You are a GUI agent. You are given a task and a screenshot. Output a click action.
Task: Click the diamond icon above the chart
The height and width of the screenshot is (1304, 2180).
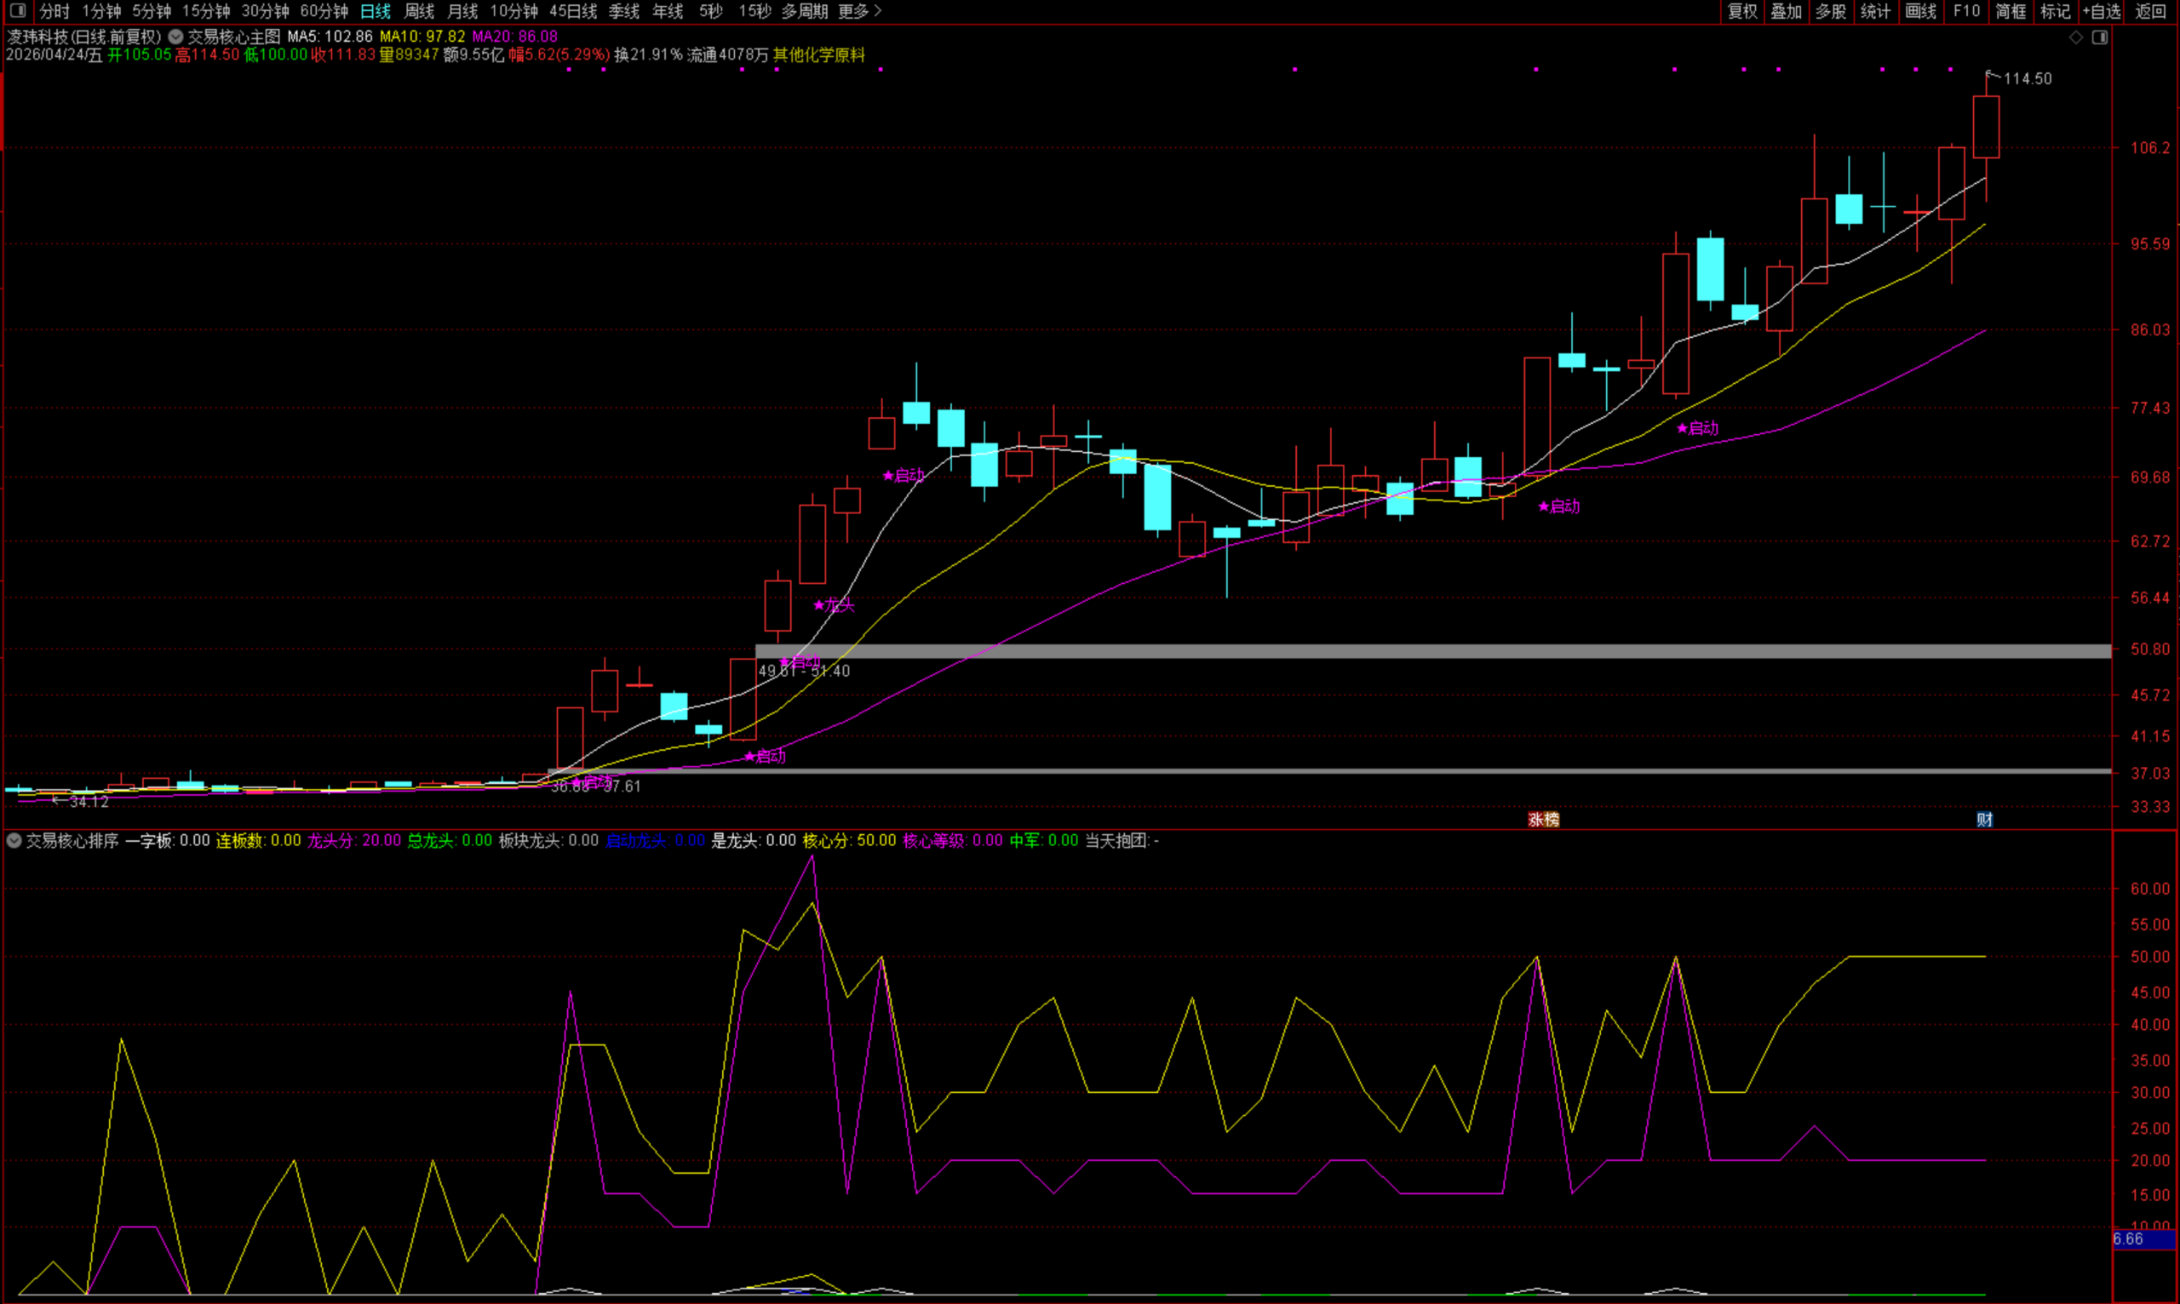pyautogui.click(x=2075, y=37)
